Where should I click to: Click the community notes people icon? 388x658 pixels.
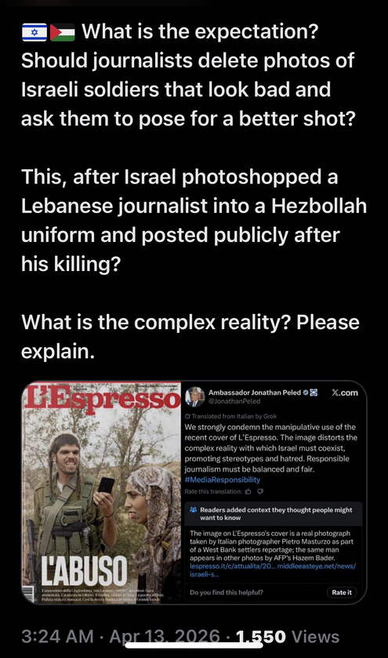tap(193, 510)
